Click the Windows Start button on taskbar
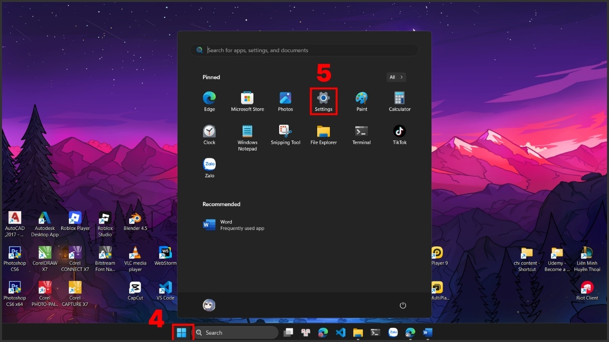 coord(182,332)
